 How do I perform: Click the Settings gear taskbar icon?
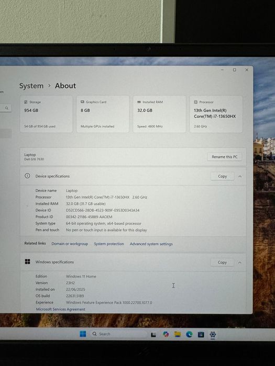[x=213, y=335]
